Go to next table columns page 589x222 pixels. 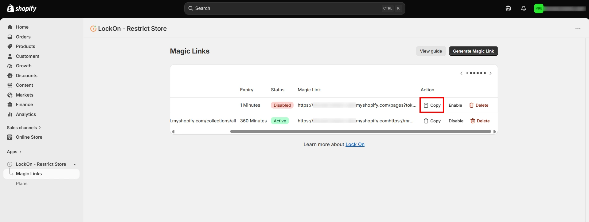(x=490, y=73)
